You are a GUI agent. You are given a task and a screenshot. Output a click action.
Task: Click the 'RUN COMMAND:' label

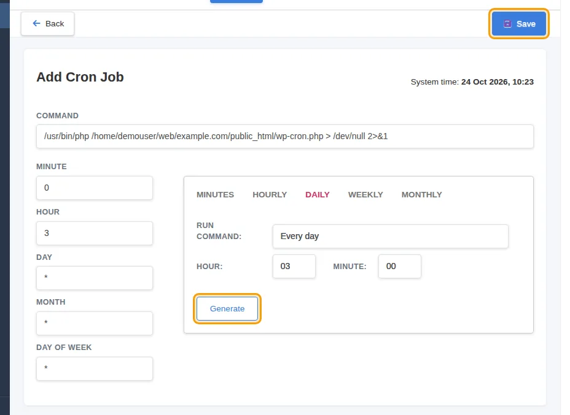pos(219,230)
